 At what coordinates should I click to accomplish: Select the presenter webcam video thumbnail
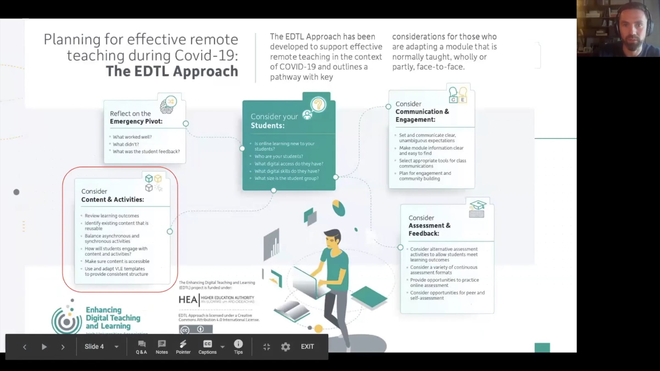tap(618, 28)
